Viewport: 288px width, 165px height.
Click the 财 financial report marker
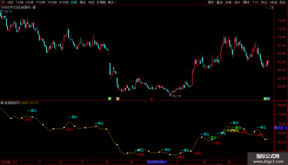(268, 98)
